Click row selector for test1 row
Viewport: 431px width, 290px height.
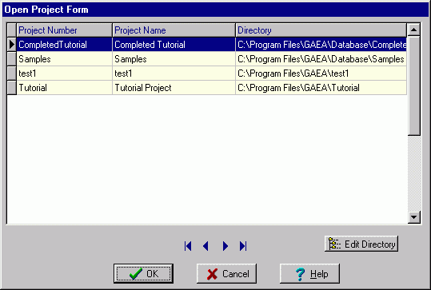coord(11,73)
